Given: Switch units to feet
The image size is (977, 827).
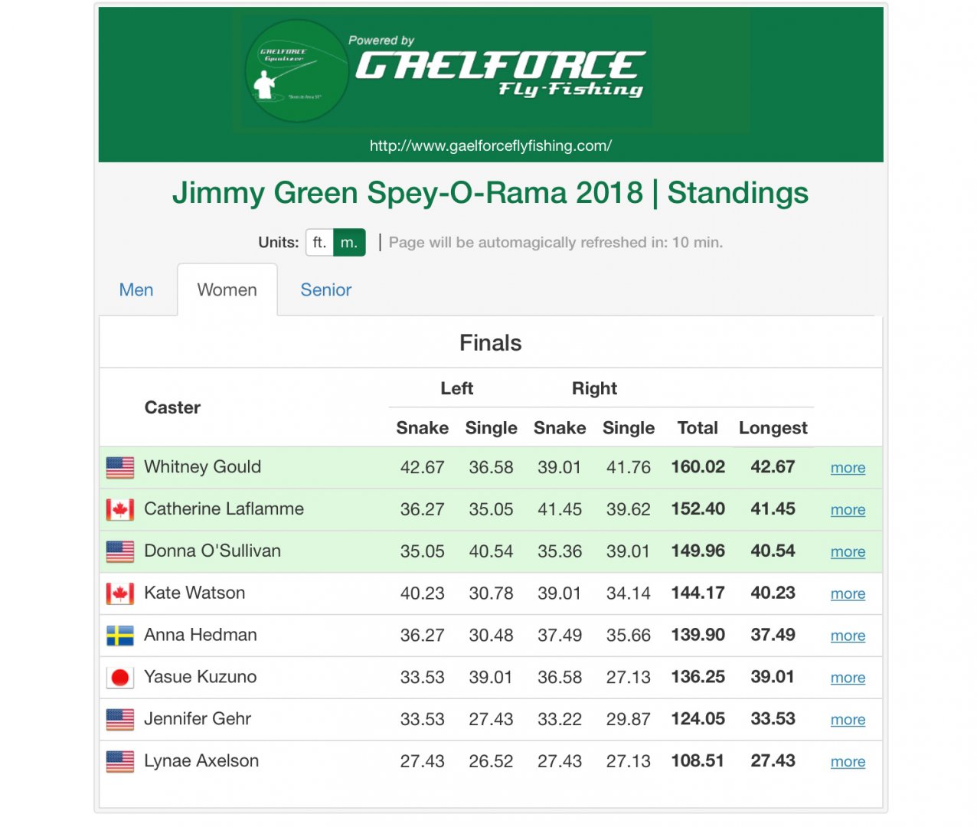Looking at the screenshot, I should (x=319, y=243).
